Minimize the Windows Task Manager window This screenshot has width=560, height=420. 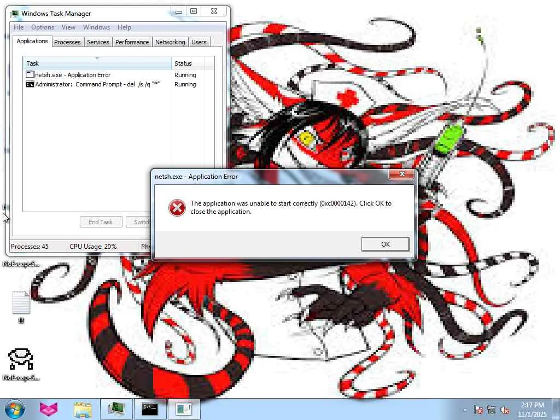click(x=179, y=12)
